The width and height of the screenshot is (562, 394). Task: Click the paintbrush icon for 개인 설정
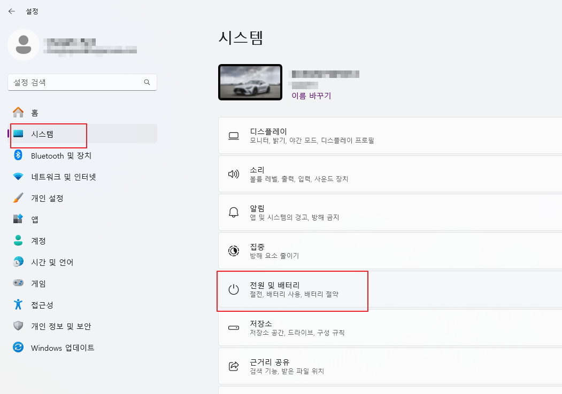point(18,198)
